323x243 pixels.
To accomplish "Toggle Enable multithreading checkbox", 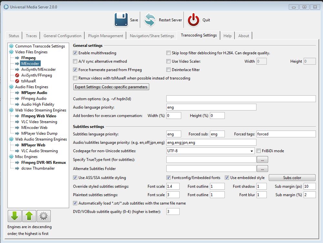I will tap(75, 53).
